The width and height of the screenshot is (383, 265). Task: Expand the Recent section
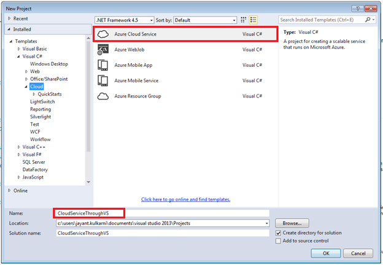pyautogui.click(x=9, y=18)
